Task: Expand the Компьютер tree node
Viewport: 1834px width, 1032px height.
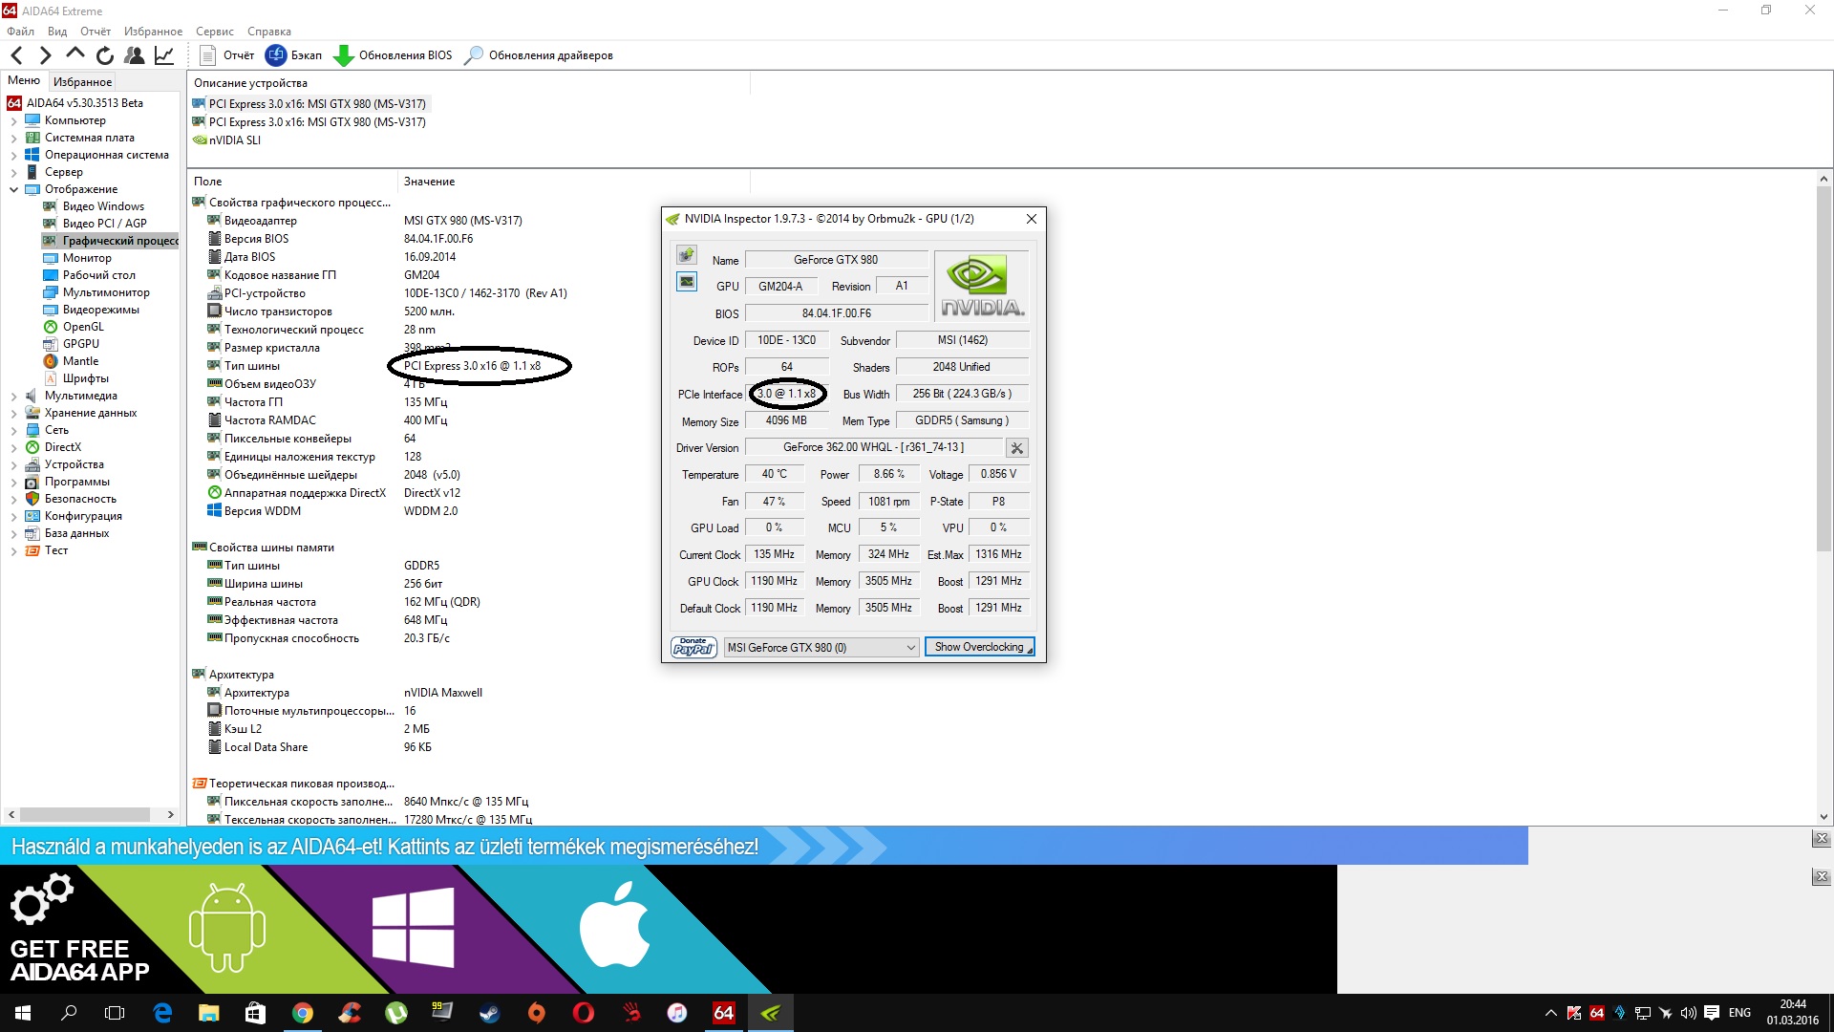Action: pos(13,120)
